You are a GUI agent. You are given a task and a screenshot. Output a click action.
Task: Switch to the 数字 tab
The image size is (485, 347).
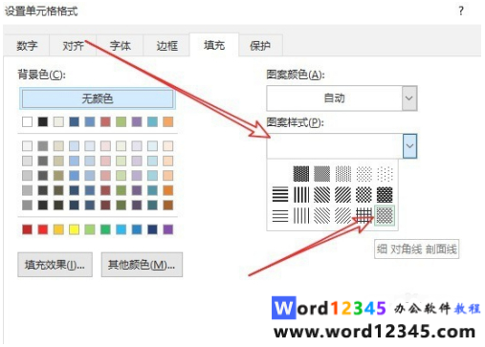(x=27, y=46)
